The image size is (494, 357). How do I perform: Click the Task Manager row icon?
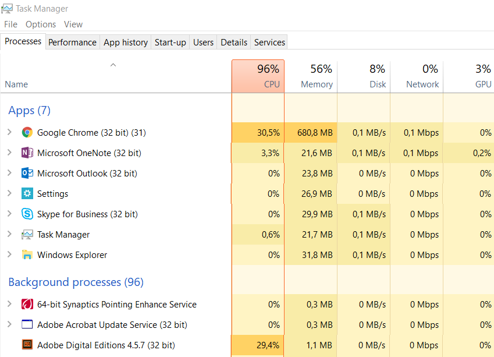[27, 234]
